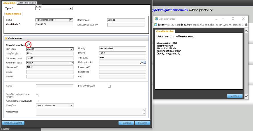
Task: Click the Internet Explorer icon in popup title
Action: [x=156, y=19]
